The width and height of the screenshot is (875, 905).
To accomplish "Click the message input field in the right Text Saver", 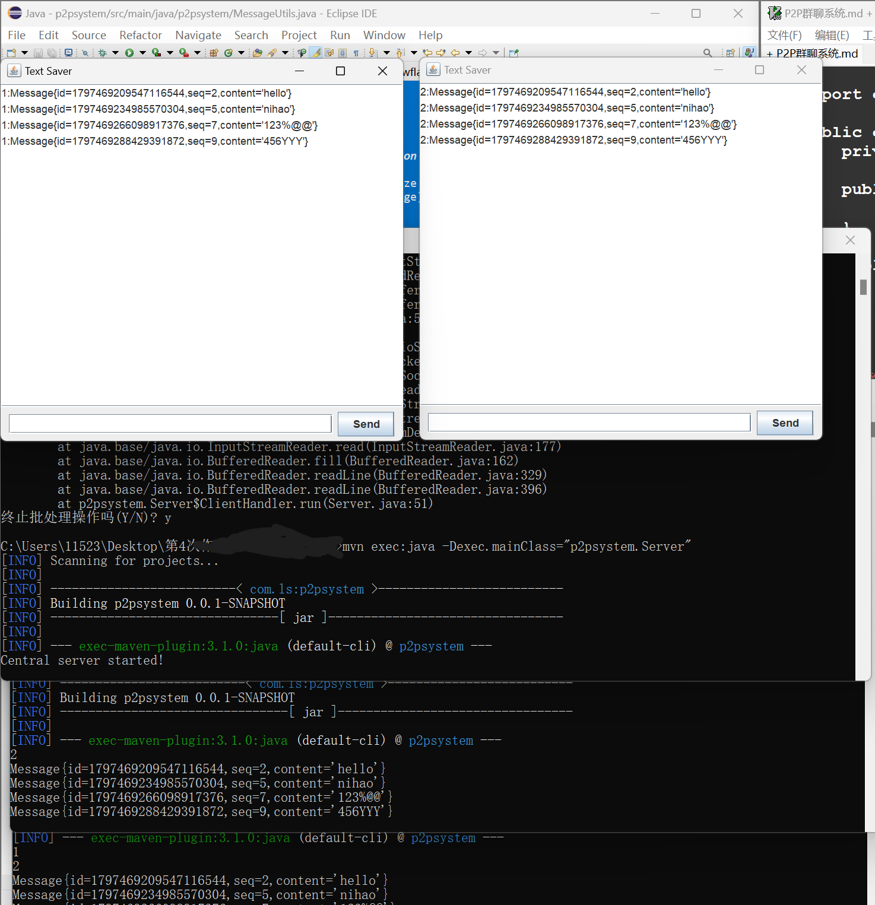I will click(589, 423).
